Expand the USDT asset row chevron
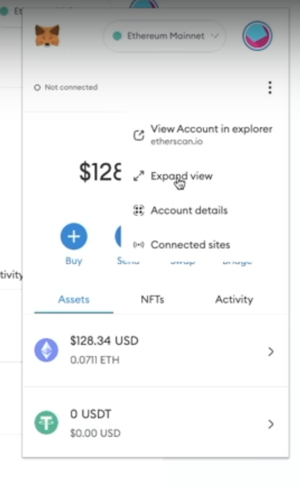 click(271, 424)
